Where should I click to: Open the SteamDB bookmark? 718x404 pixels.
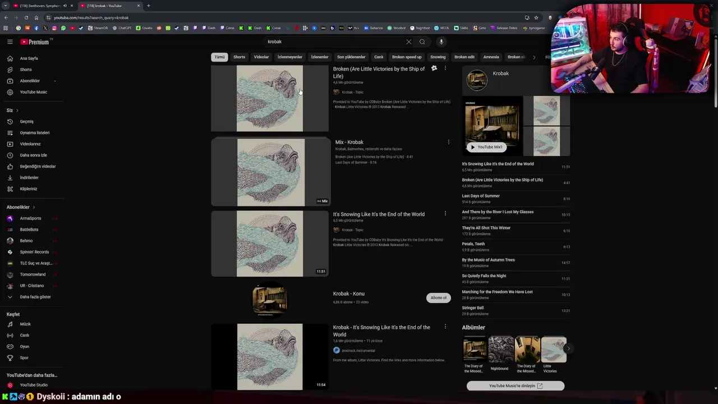click(98, 28)
